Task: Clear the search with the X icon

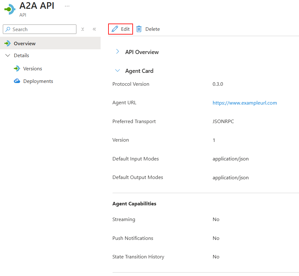Action: coord(82,29)
